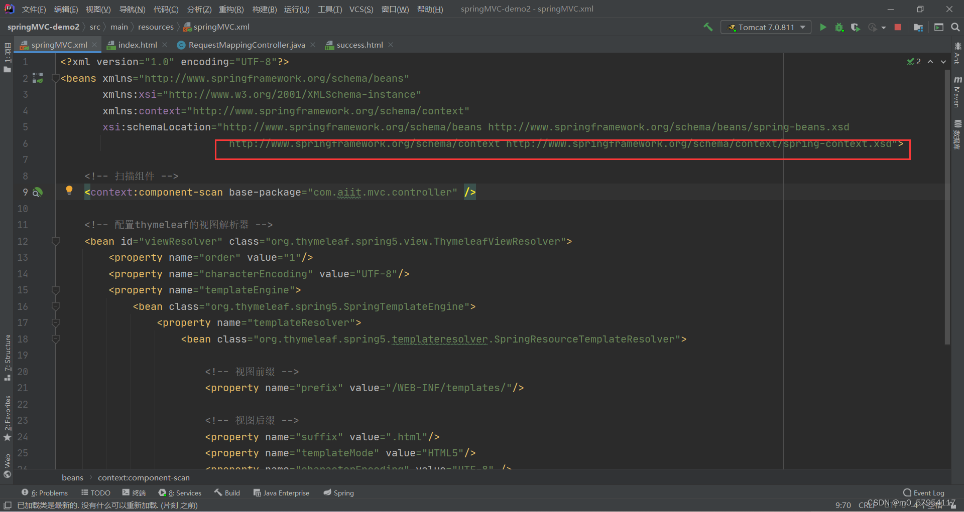Click the Spring bean gutter icon line 2

point(38,78)
